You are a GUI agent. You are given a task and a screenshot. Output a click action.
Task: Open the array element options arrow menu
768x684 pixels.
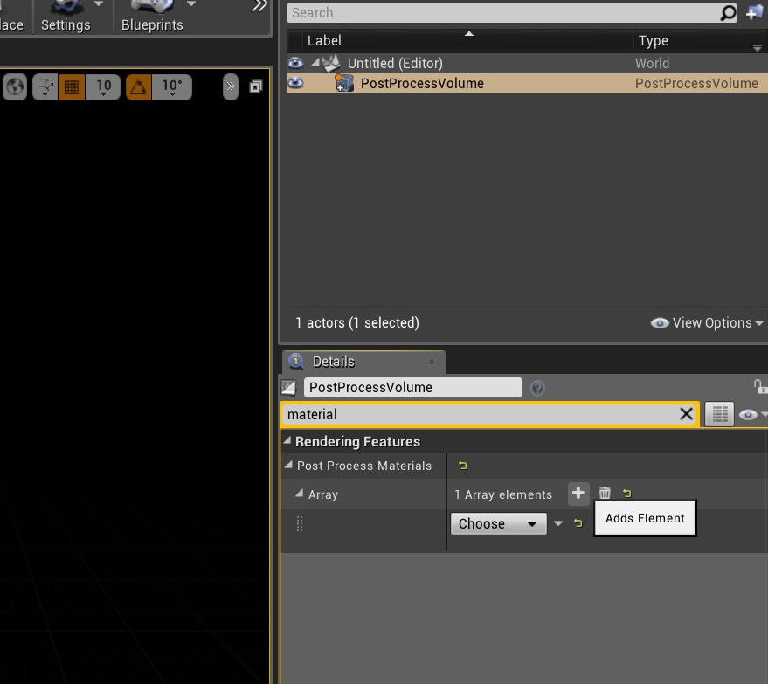(x=558, y=523)
